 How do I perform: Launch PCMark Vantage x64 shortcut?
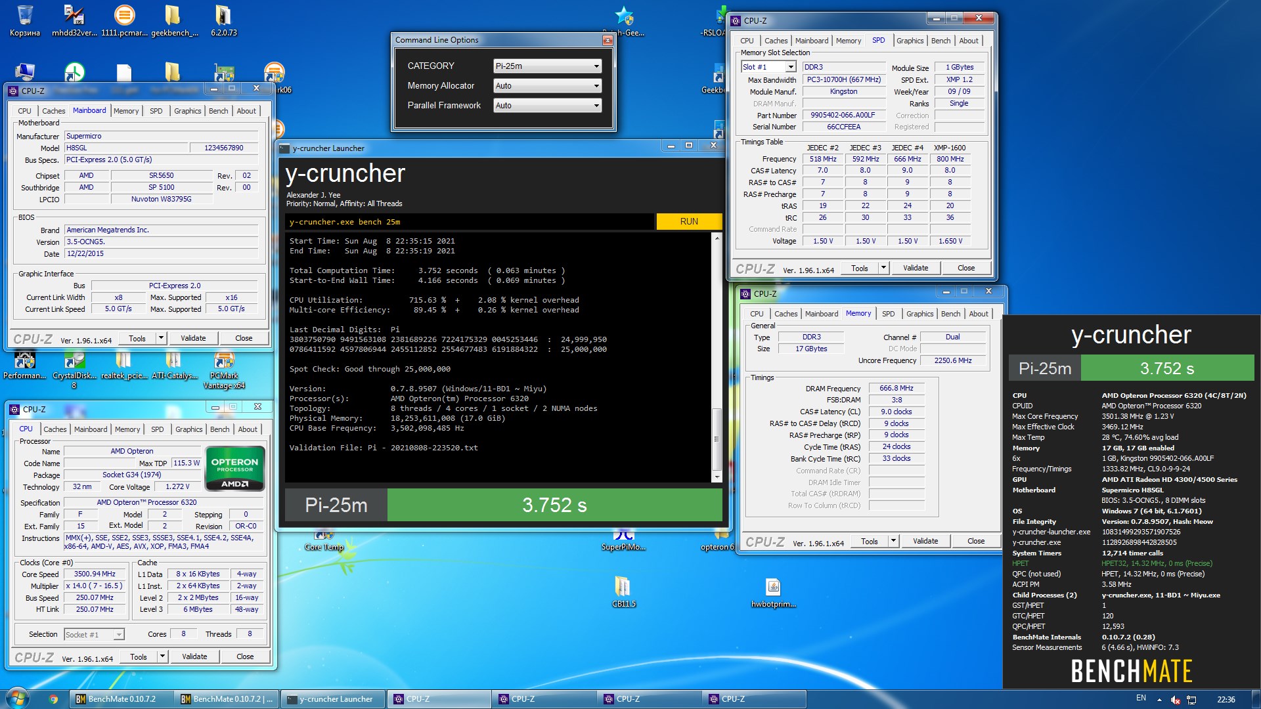point(224,371)
